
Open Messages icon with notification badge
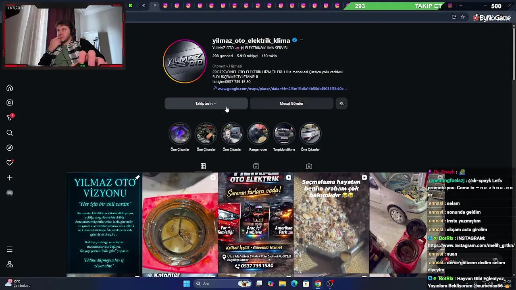pyautogui.click(x=10, y=118)
